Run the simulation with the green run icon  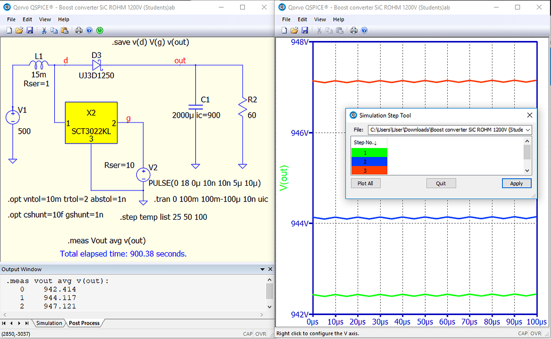tap(100, 30)
